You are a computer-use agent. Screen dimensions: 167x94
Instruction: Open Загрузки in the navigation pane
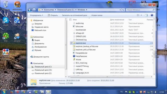38,24
